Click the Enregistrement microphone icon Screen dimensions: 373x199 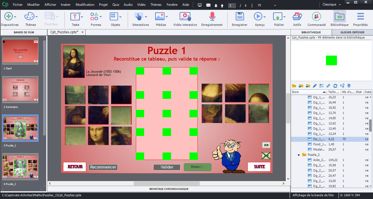212,17
